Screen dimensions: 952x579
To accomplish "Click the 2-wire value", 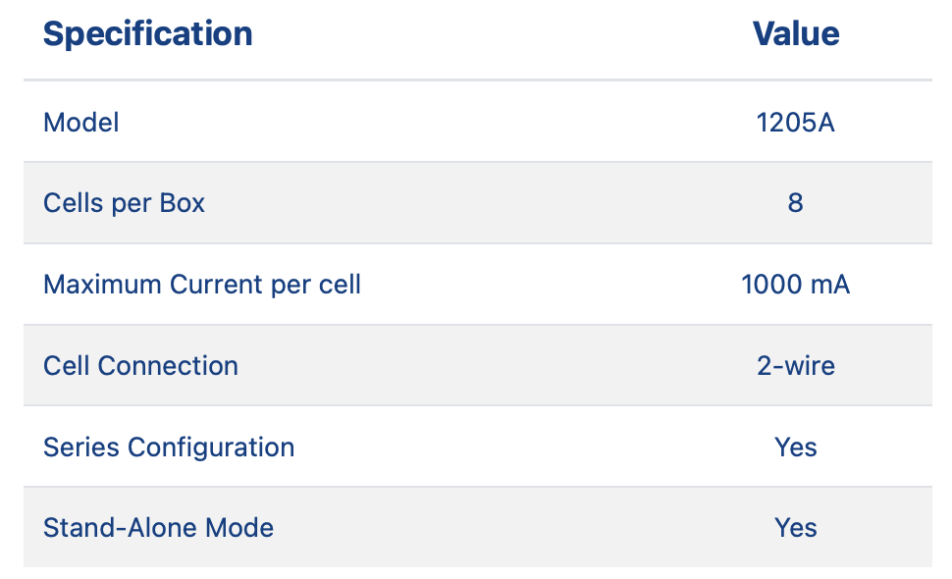I will pyautogui.click(x=795, y=365).
